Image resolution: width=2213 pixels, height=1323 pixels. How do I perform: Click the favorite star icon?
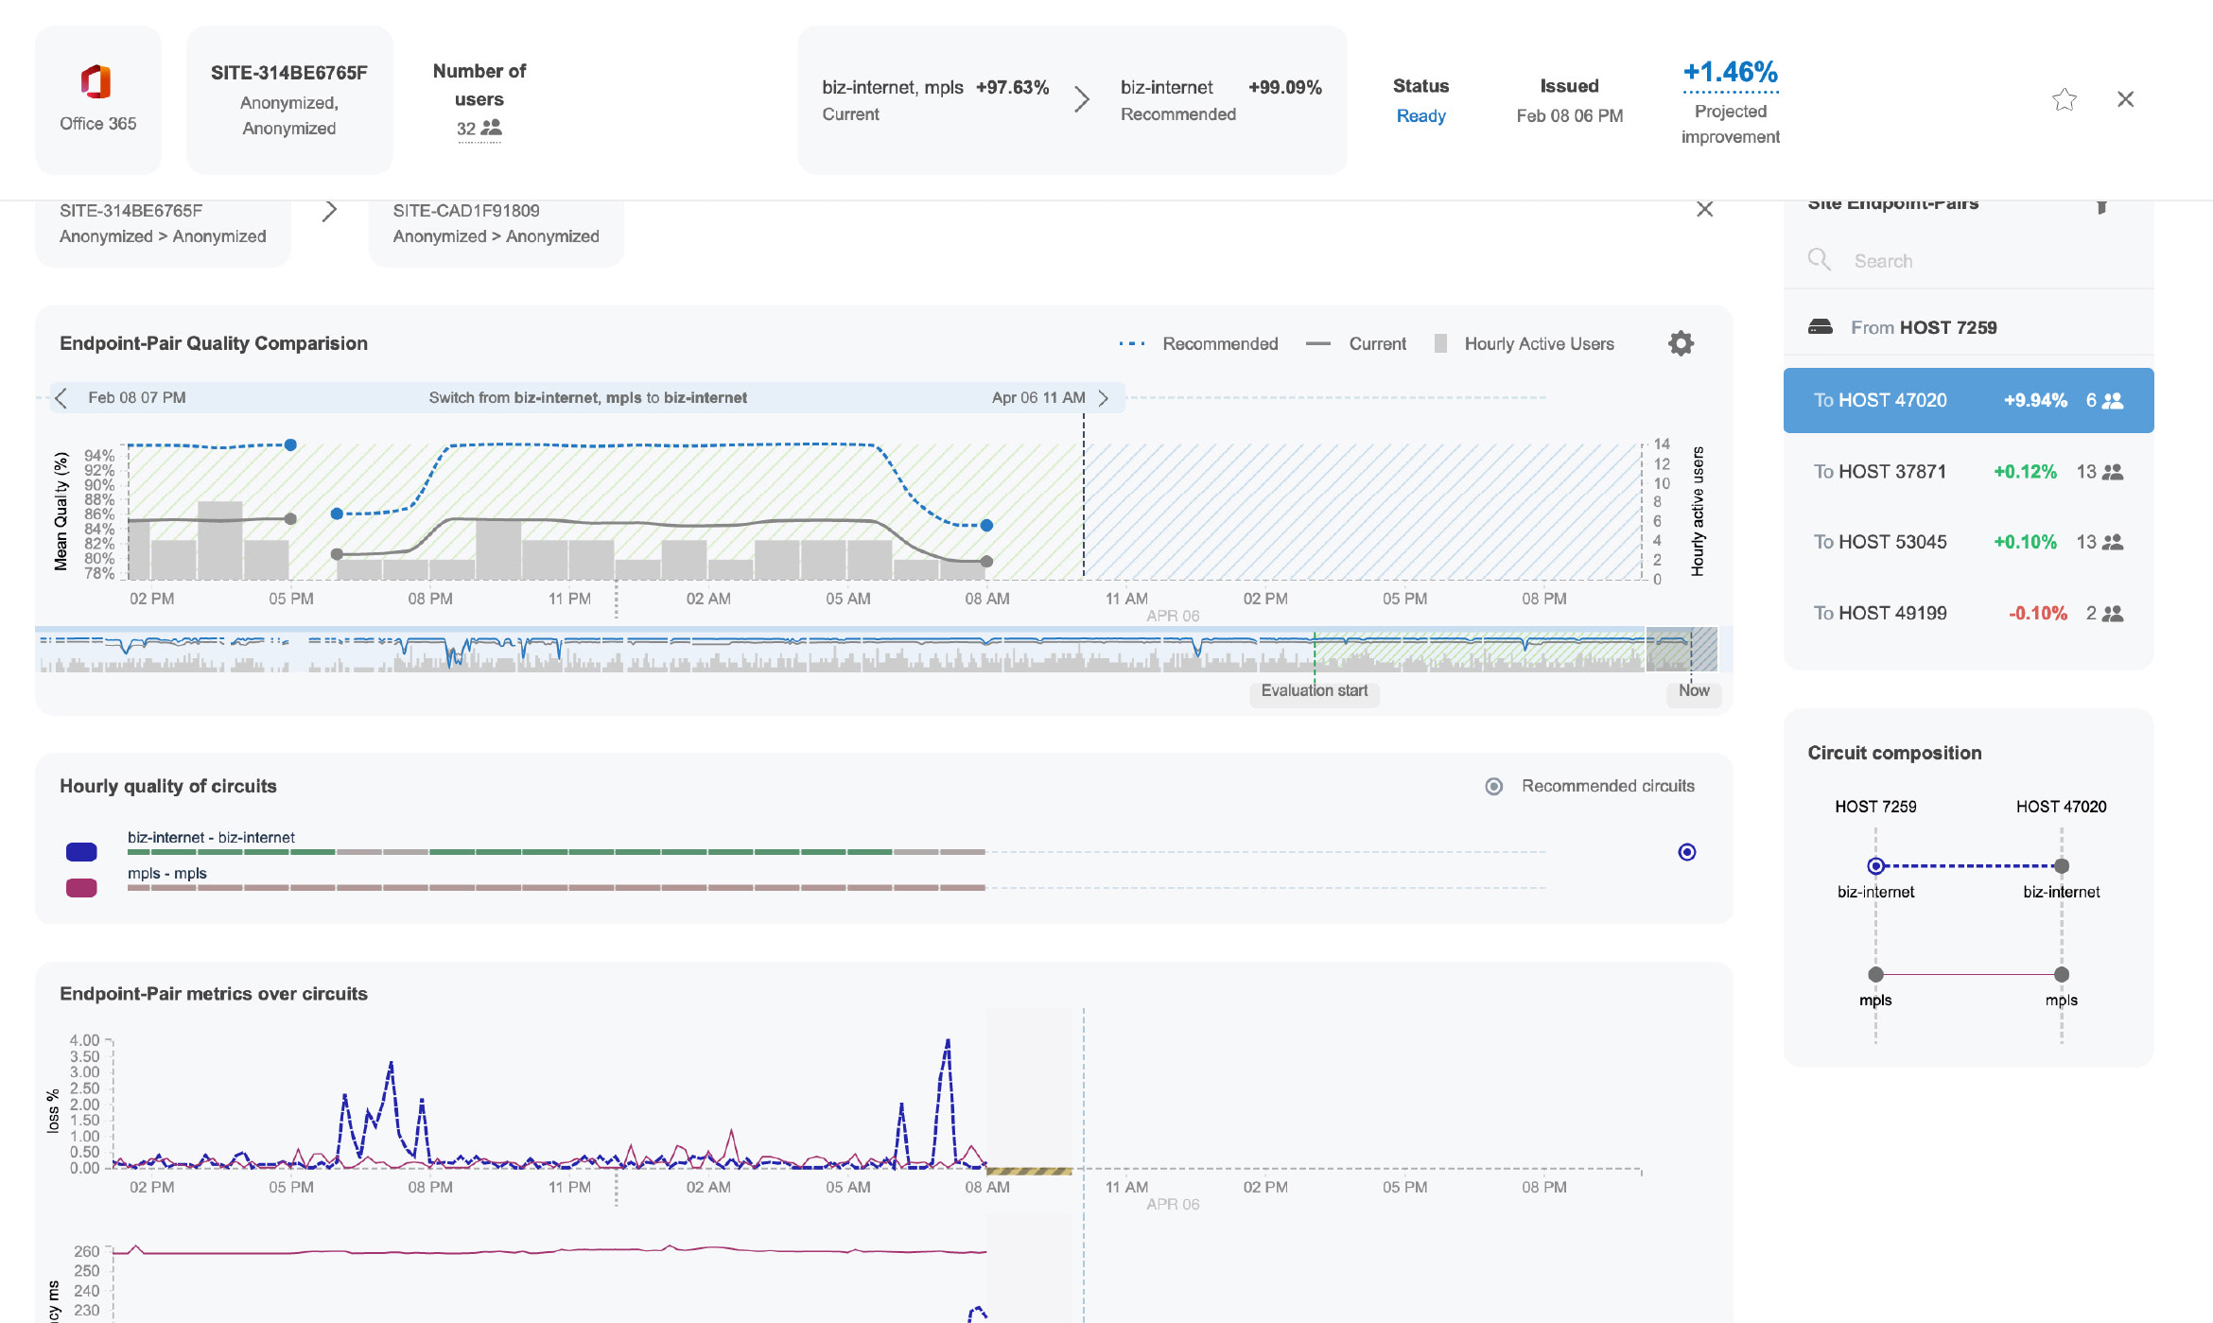(x=2064, y=99)
